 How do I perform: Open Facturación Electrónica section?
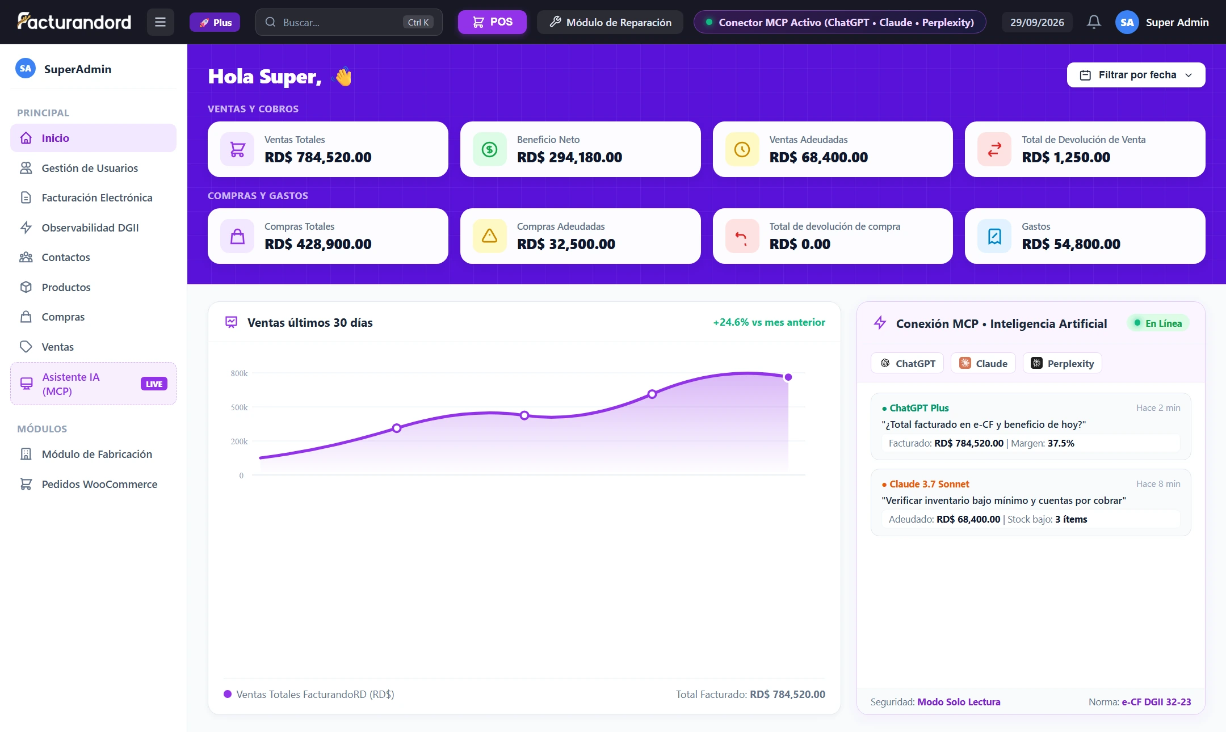tap(93, 197)
